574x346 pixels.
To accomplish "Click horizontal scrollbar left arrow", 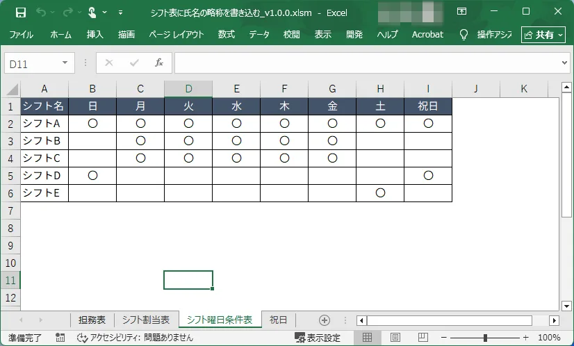I will point(361,320).
